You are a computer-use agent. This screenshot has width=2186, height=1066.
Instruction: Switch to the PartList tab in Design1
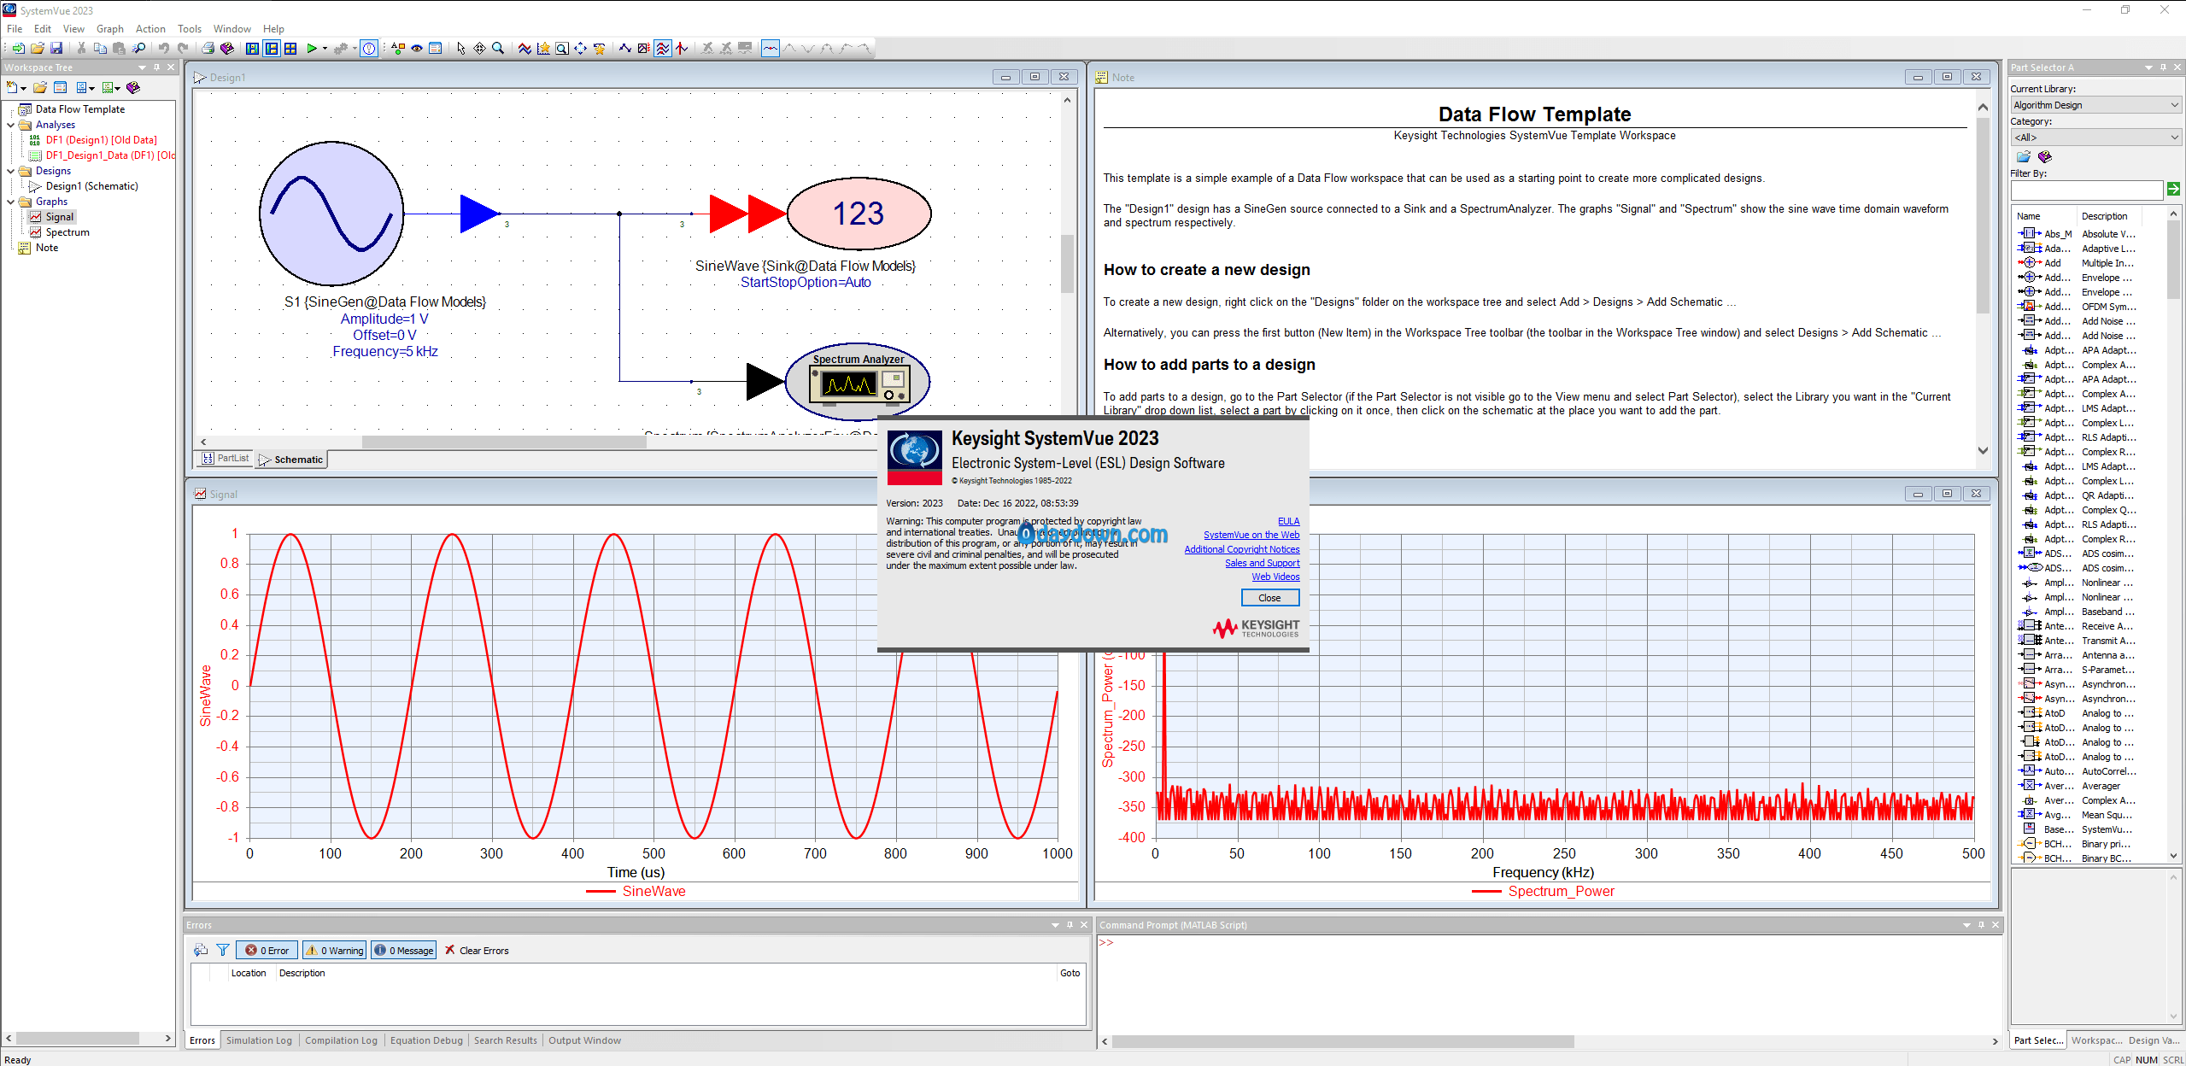coord(226,459)
